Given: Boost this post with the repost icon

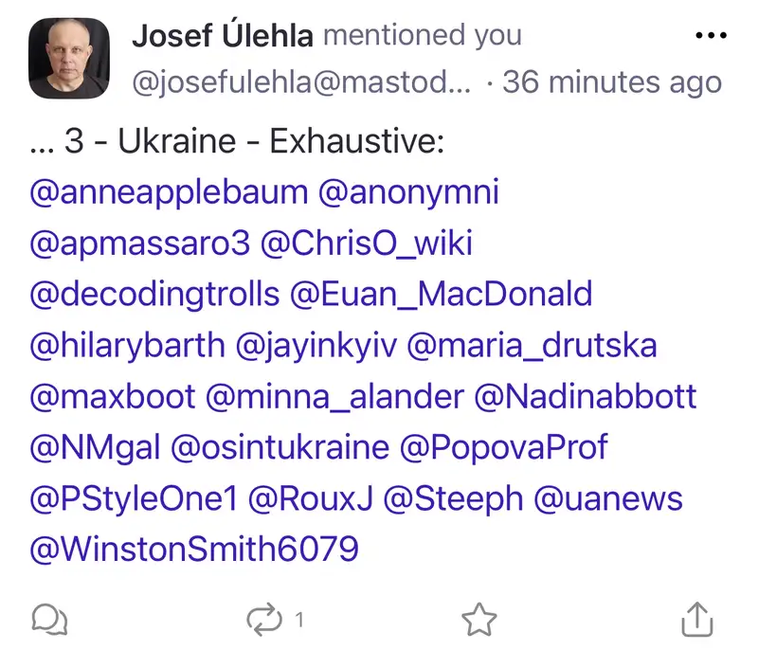Looking at the screenshot, I should click(x=264, y=621).
